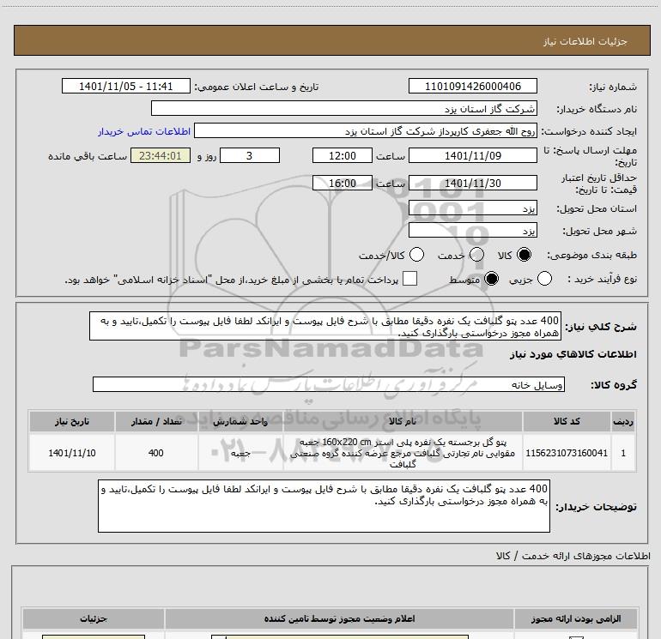Click the announcement date field 1401/11/05 - 11:41
661x639 pixels.
tap(125, 86)
